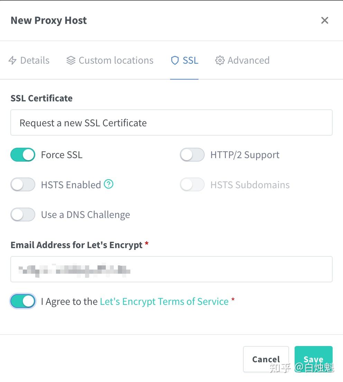Click the X icon to close the dialog
Screen dimensions: 343x382
[324, 20]
